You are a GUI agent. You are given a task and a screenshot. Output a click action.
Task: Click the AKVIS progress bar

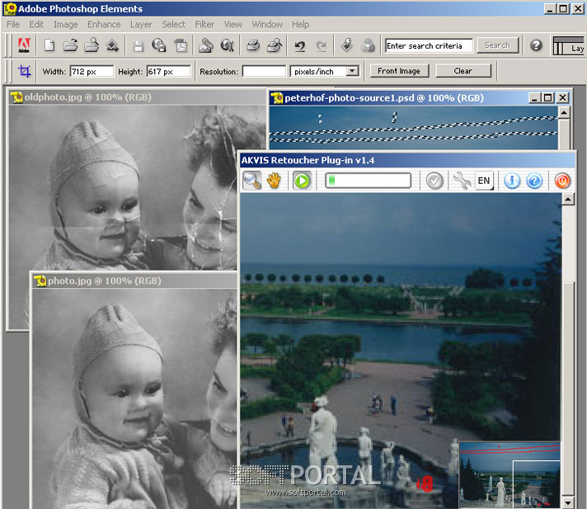click(368, 181)
